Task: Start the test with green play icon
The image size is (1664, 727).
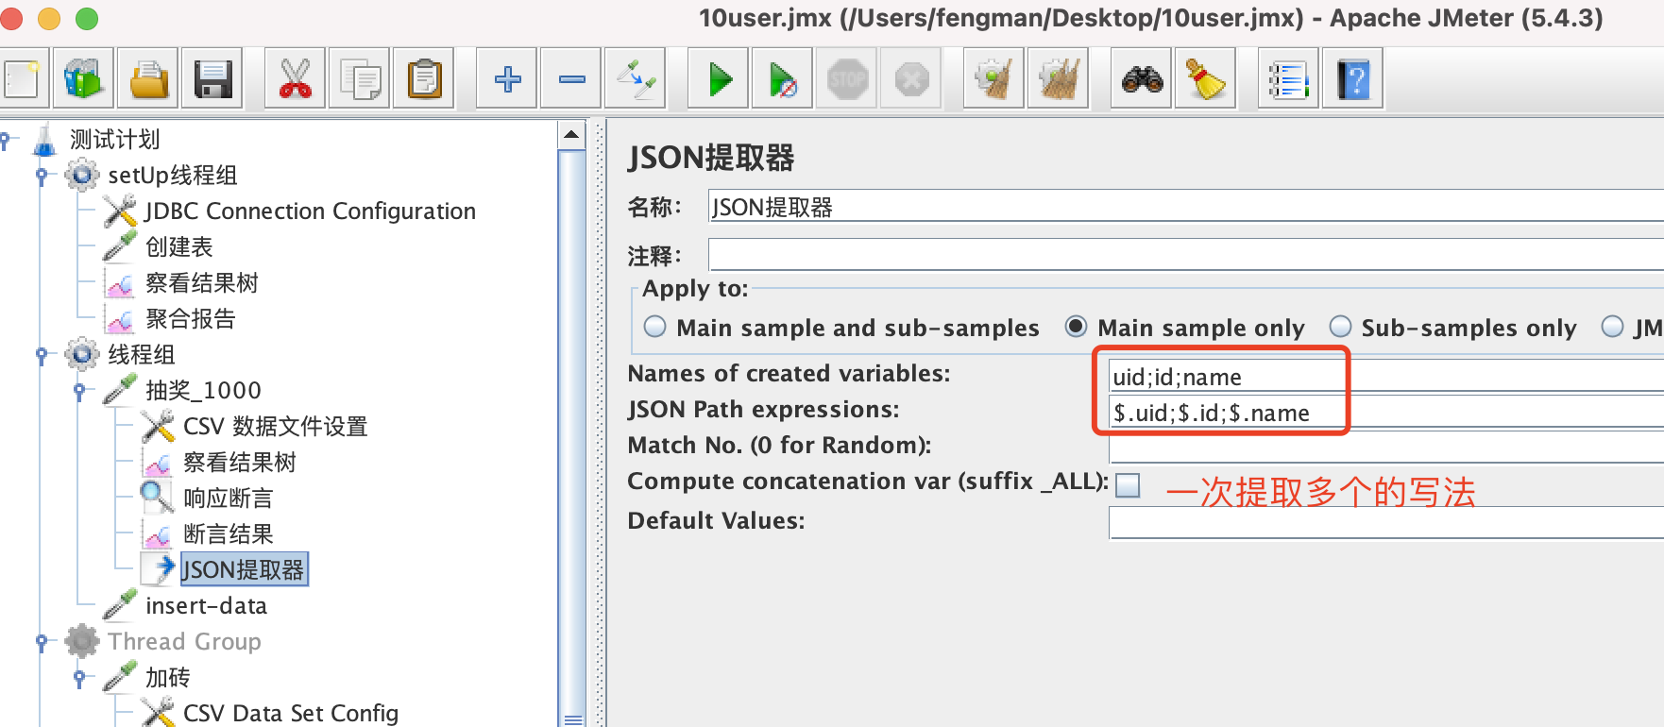Action: click(719, 79)
